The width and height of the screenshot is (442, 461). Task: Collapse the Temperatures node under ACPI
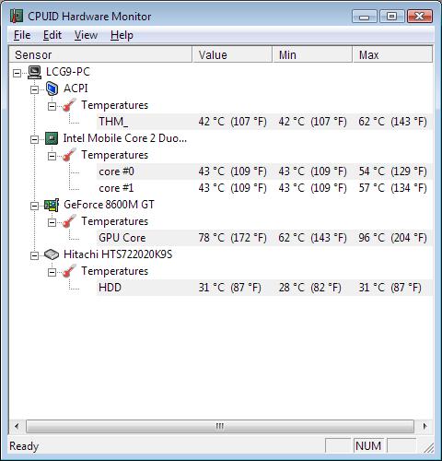coord(52,106)
